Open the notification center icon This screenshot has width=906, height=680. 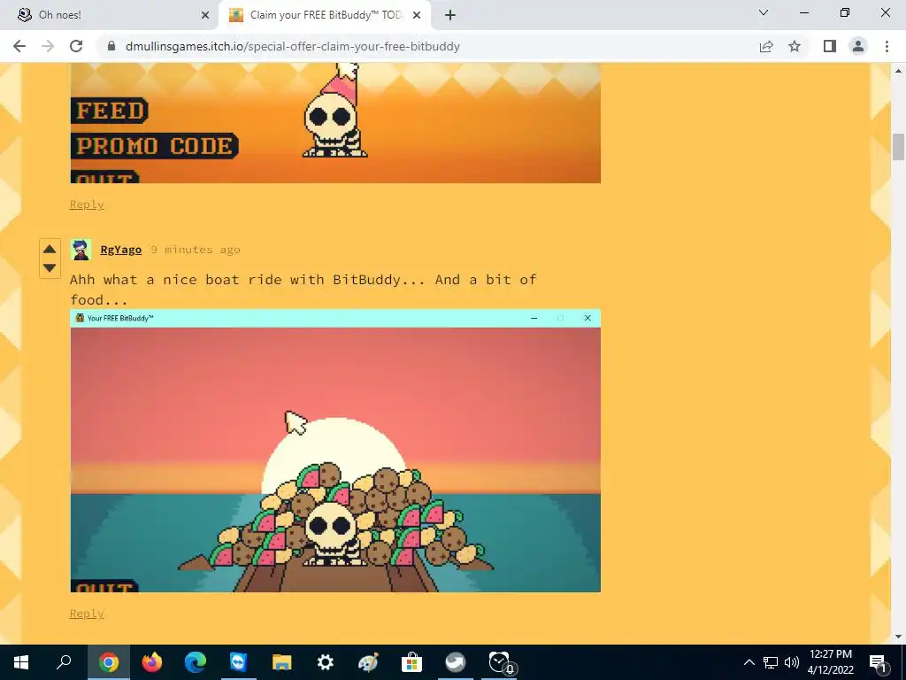(x=878, y=662)
